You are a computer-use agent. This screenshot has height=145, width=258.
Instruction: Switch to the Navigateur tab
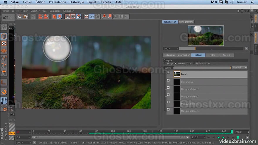170,22
